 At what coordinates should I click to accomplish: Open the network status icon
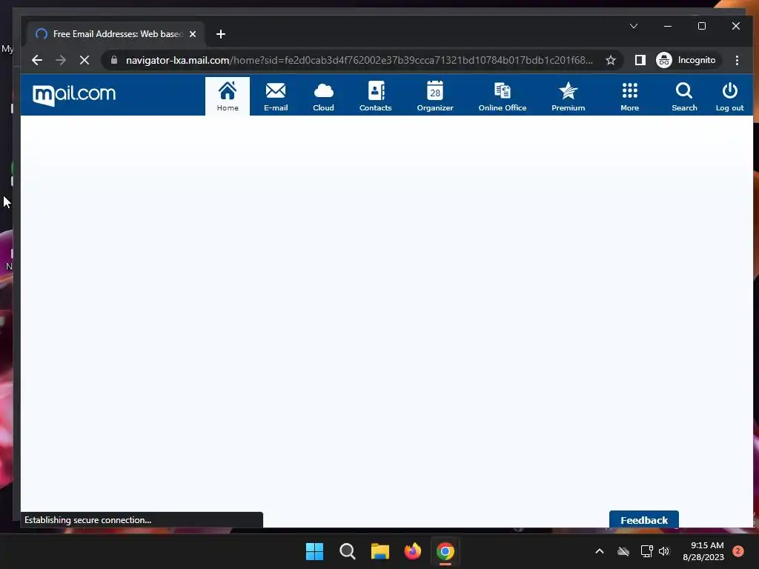click(646, 551)
